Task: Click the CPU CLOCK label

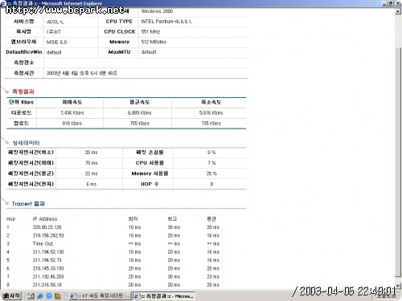Action: tap(120, 31)
